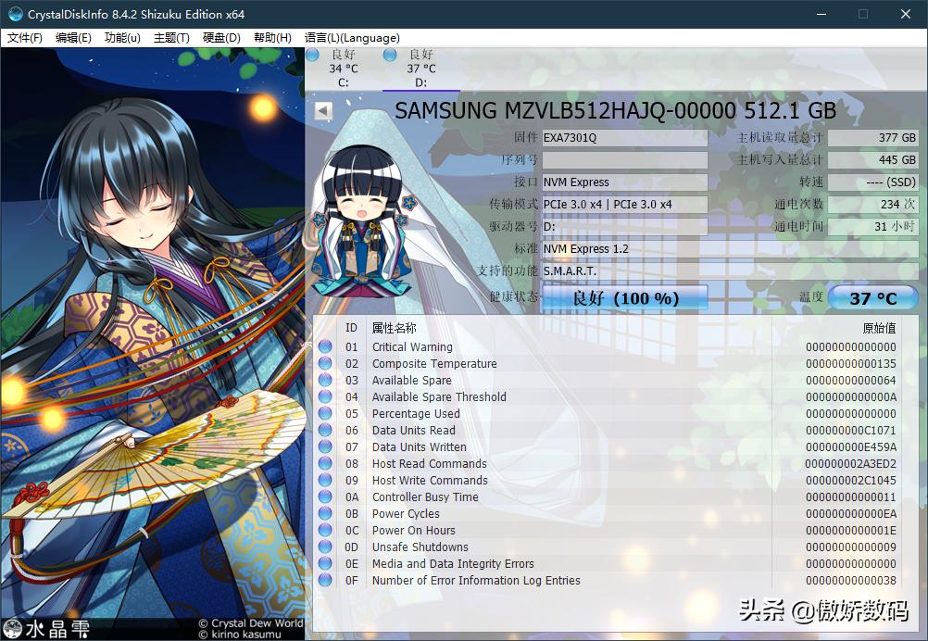Open the 硬盘(D) disk menu

(x=221, y=38)
